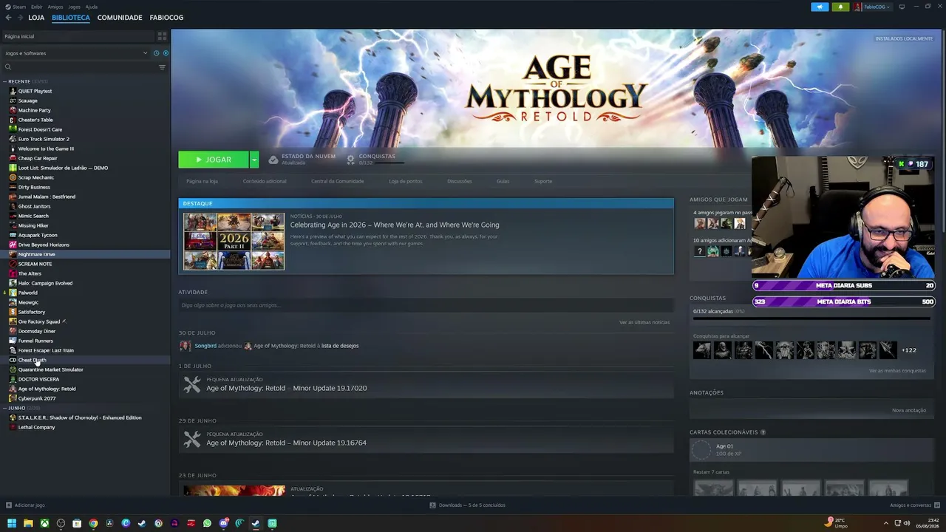The image size is (946, 532).
Task: Open the FABIOCOG profile tab
Action: (166, 18)
